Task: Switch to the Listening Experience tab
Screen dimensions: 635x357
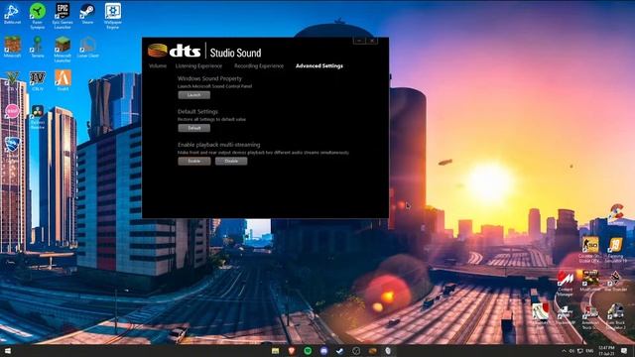Action: coord(198,65)
